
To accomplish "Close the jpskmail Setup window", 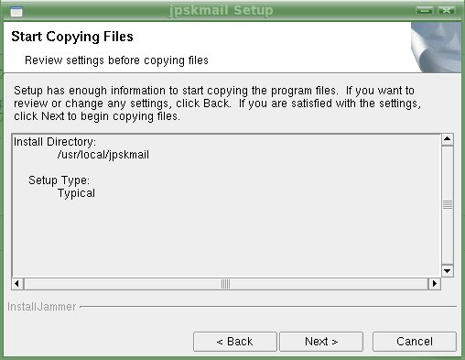I will [447, 10].
